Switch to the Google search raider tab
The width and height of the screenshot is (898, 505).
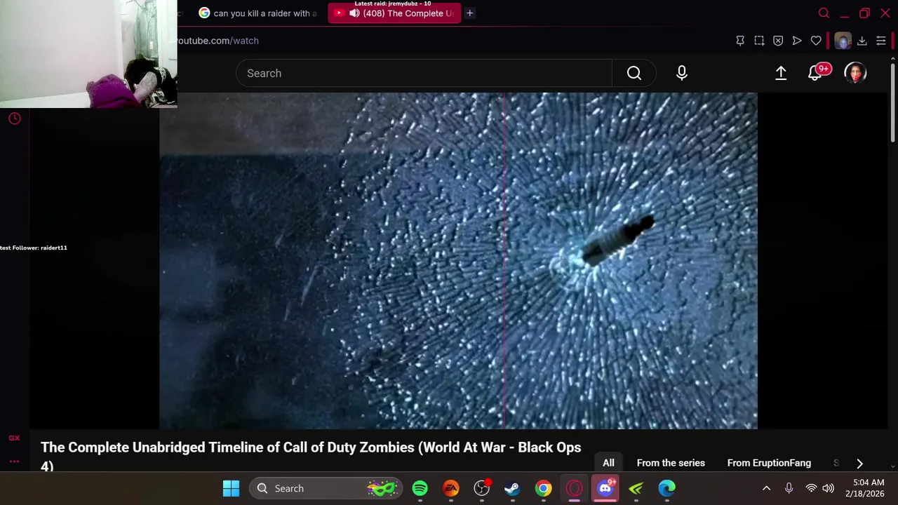pos(257,13)
